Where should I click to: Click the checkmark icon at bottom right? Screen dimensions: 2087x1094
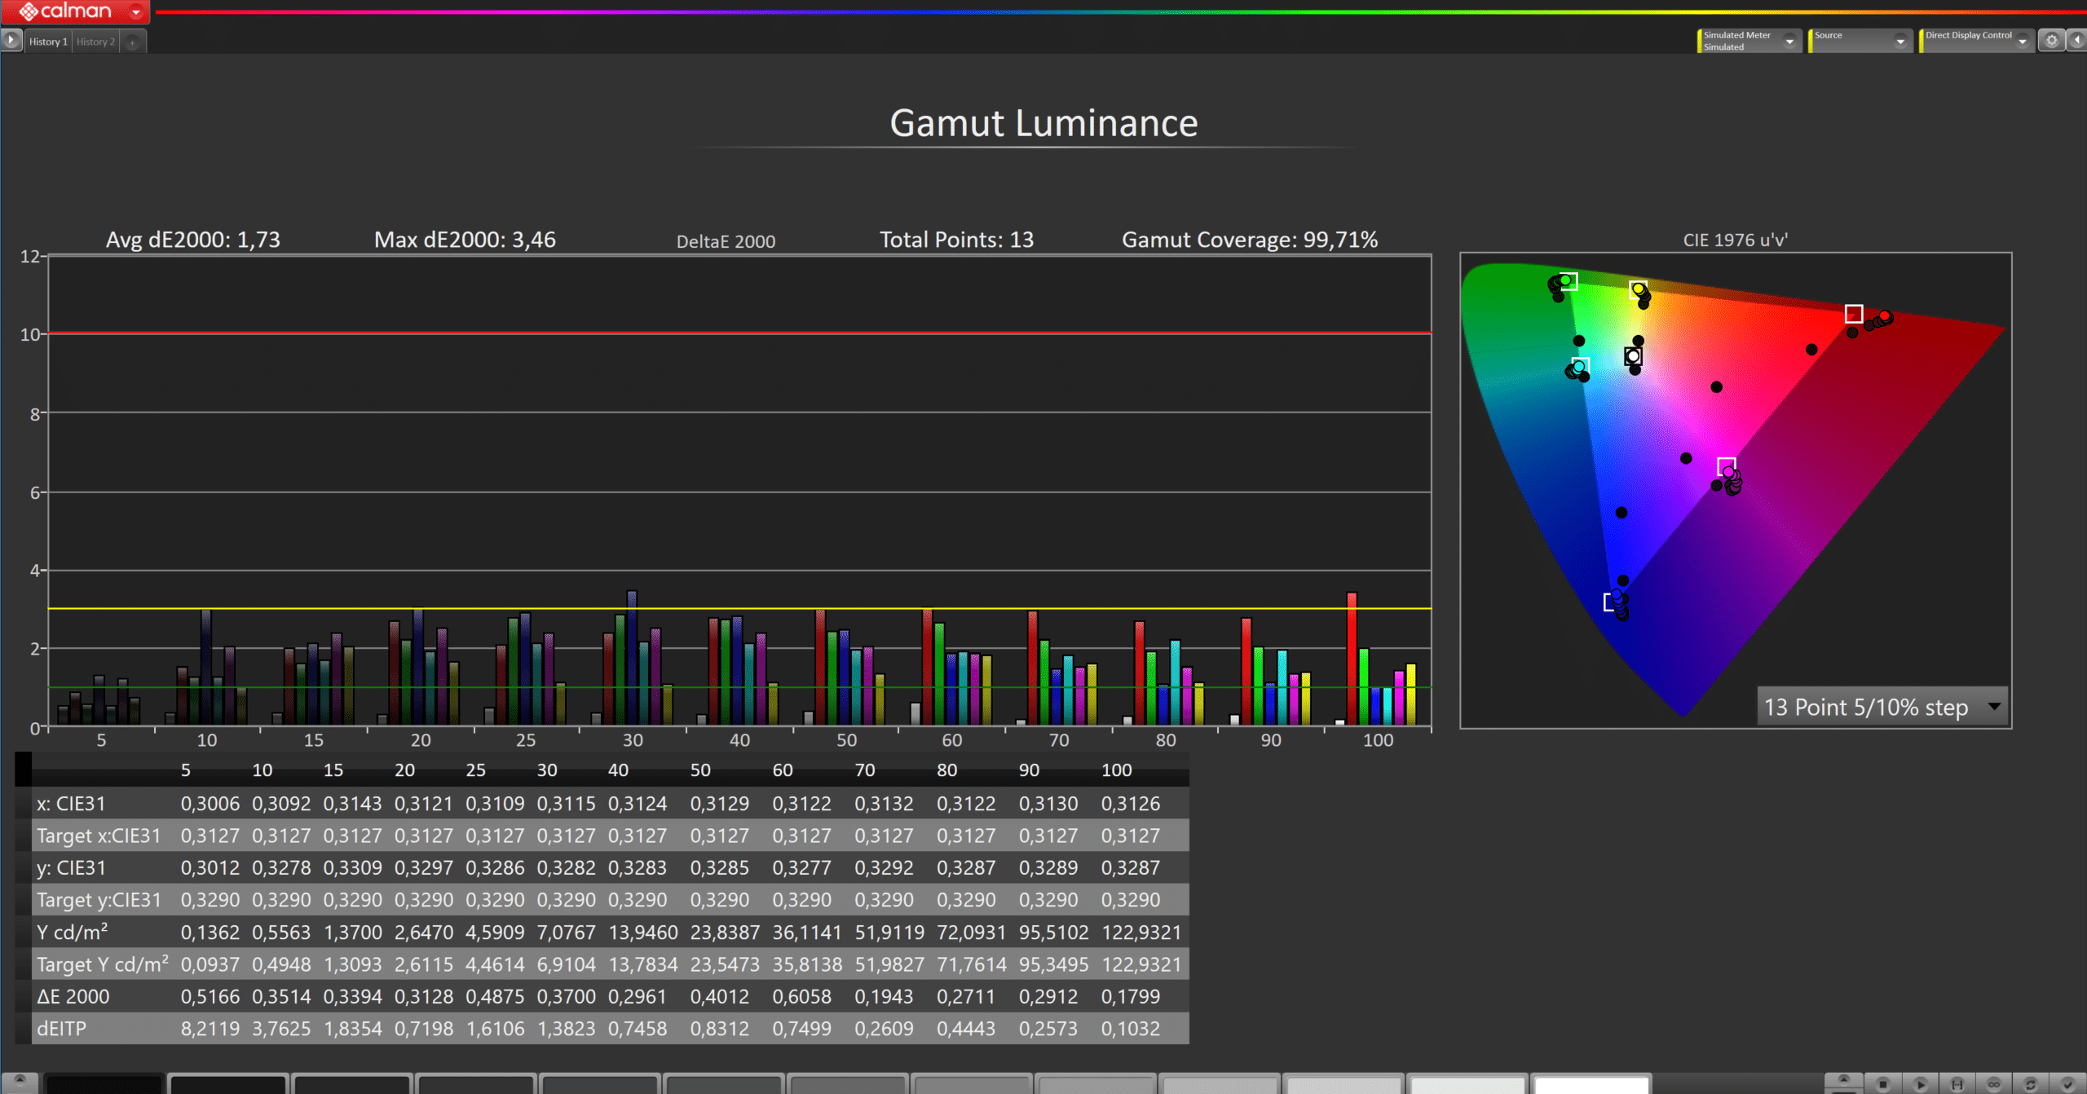pyautogui.click(x=2067, y=1084)
